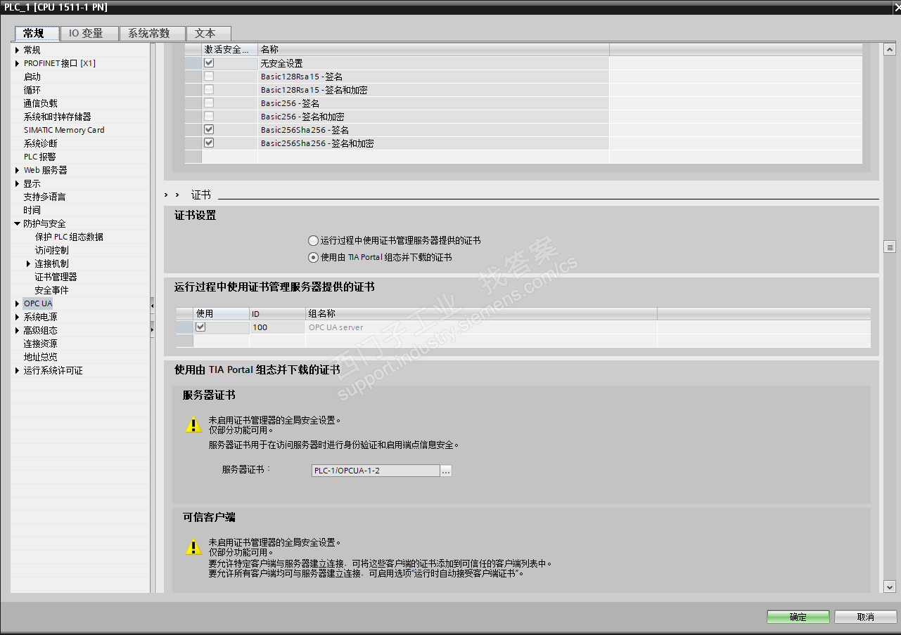This screenshot has width=901, height=635.
Task: Click the warning icon under 服务器证书
Action: [193, 425]
